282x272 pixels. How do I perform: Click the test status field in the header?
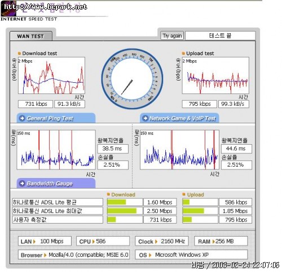point(220,35)
